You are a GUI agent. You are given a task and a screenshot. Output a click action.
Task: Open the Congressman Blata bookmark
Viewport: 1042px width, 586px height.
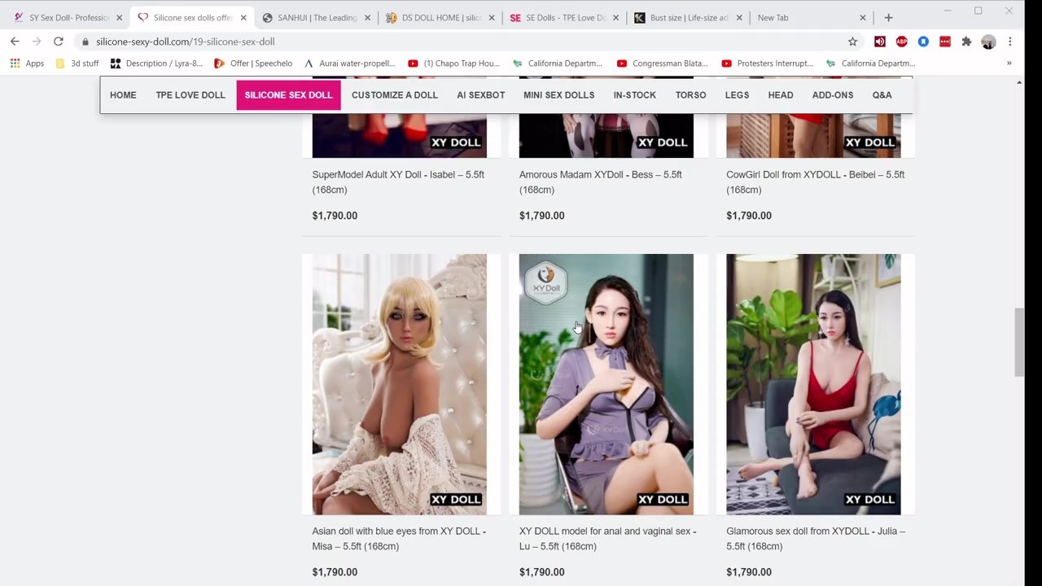662,63
